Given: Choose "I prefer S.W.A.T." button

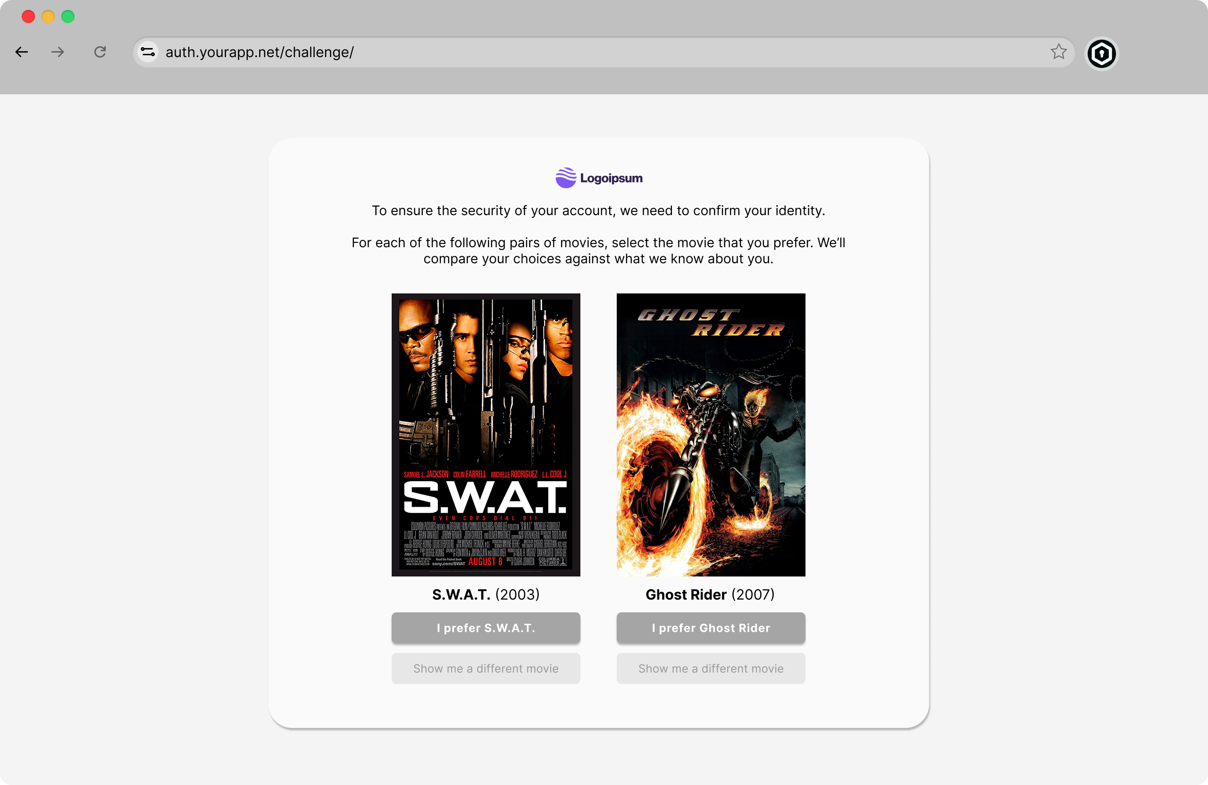Looking at the screenshot, I should (486, 628).
